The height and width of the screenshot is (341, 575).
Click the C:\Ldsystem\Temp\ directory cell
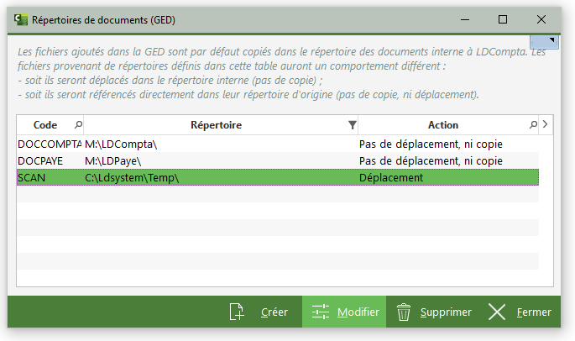133,177
